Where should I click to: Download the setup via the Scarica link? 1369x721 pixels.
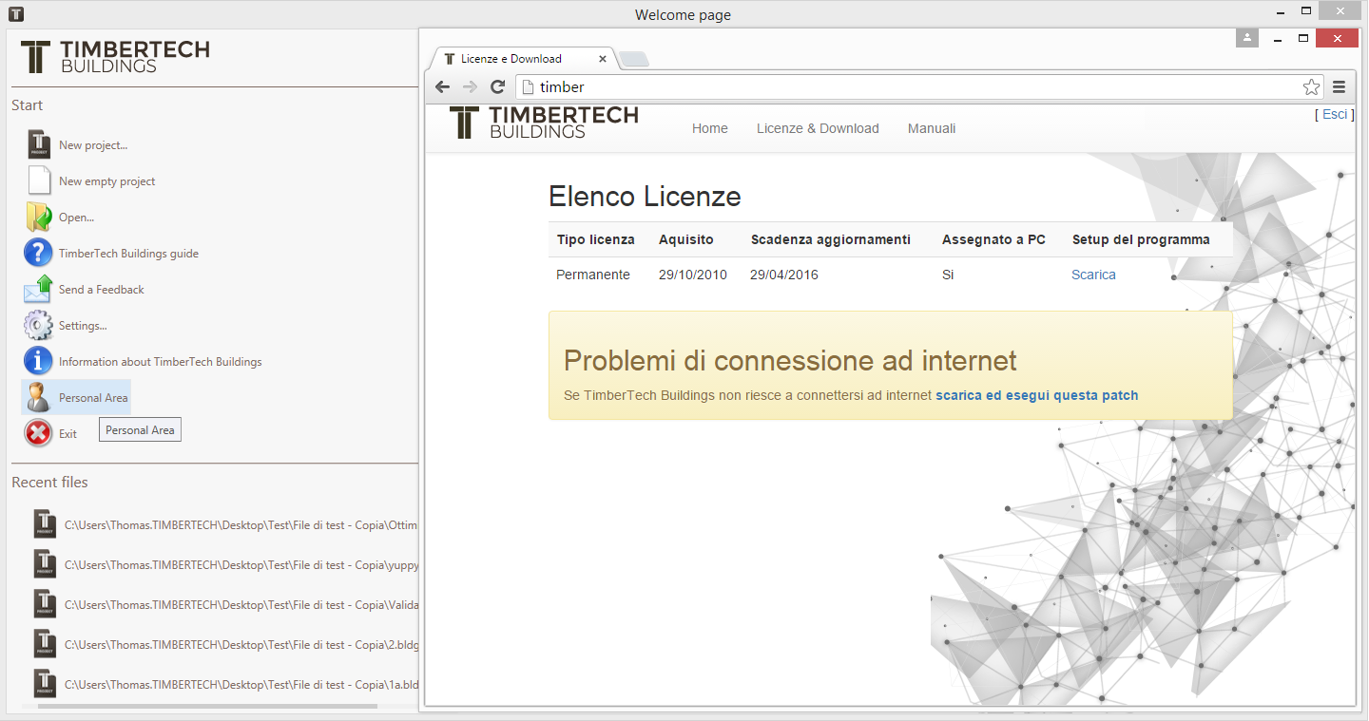(x=1093, y=275)
